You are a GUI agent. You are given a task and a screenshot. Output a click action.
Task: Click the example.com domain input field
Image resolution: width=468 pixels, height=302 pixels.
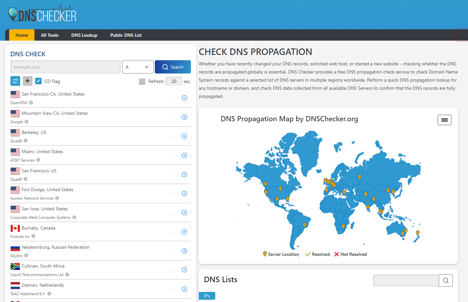[66, 67]
